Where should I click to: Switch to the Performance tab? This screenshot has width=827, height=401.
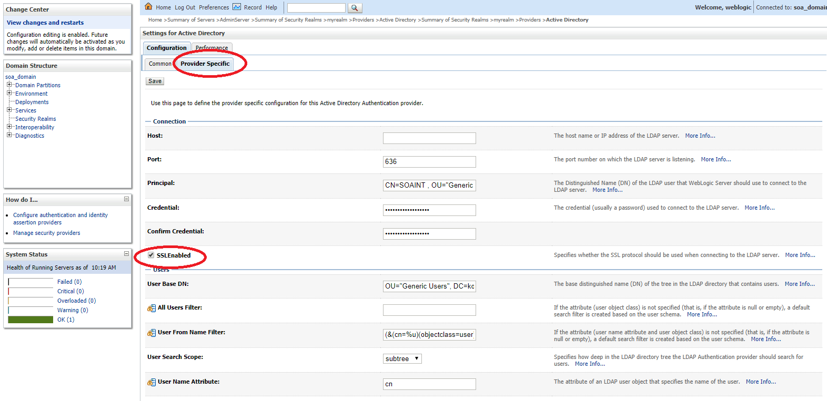[x=211, y=48]
